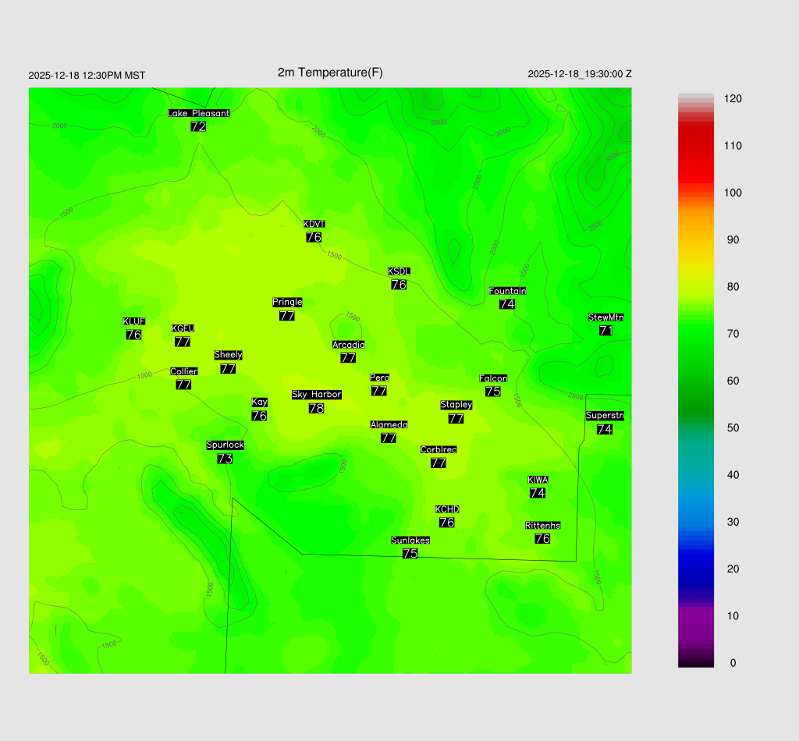Viewport: 799px width, 741px height.
Task: Click the red 110 region on colorbar
Action: click(696, 146)
